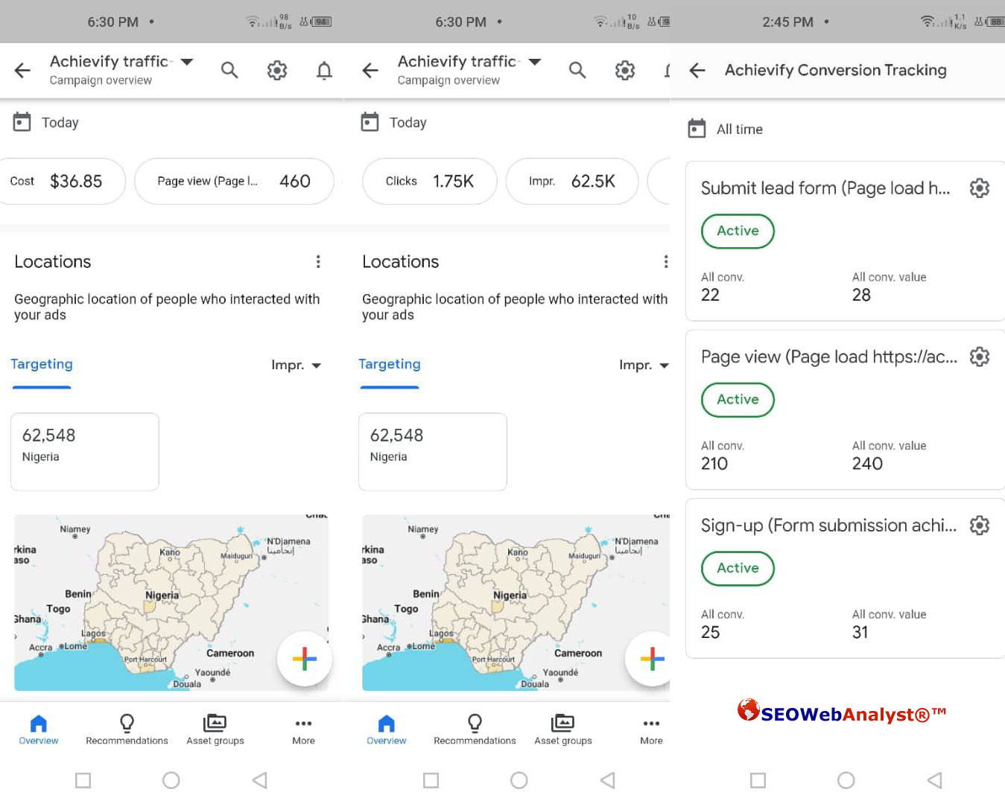Open settings for Sign-up conversion
1005x804 pixels.
coord(980,526)
